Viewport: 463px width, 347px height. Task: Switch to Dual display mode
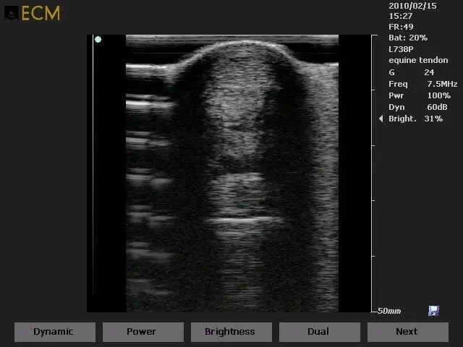click(x=320, y=332)
